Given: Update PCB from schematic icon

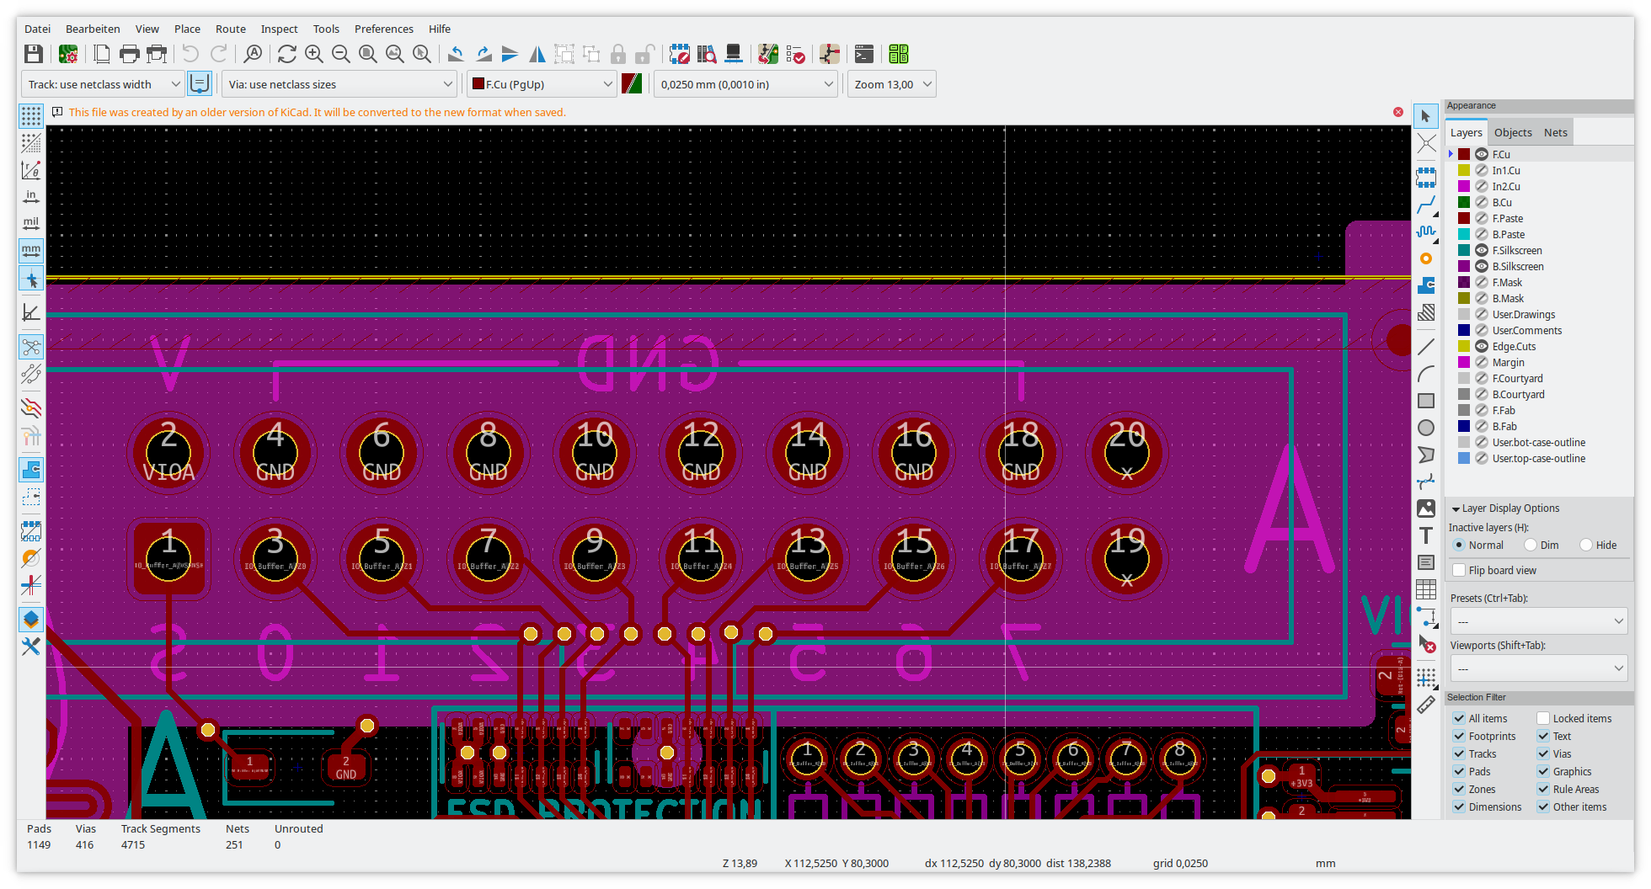Looking at the screenshot, I should [x=768, y=55].
